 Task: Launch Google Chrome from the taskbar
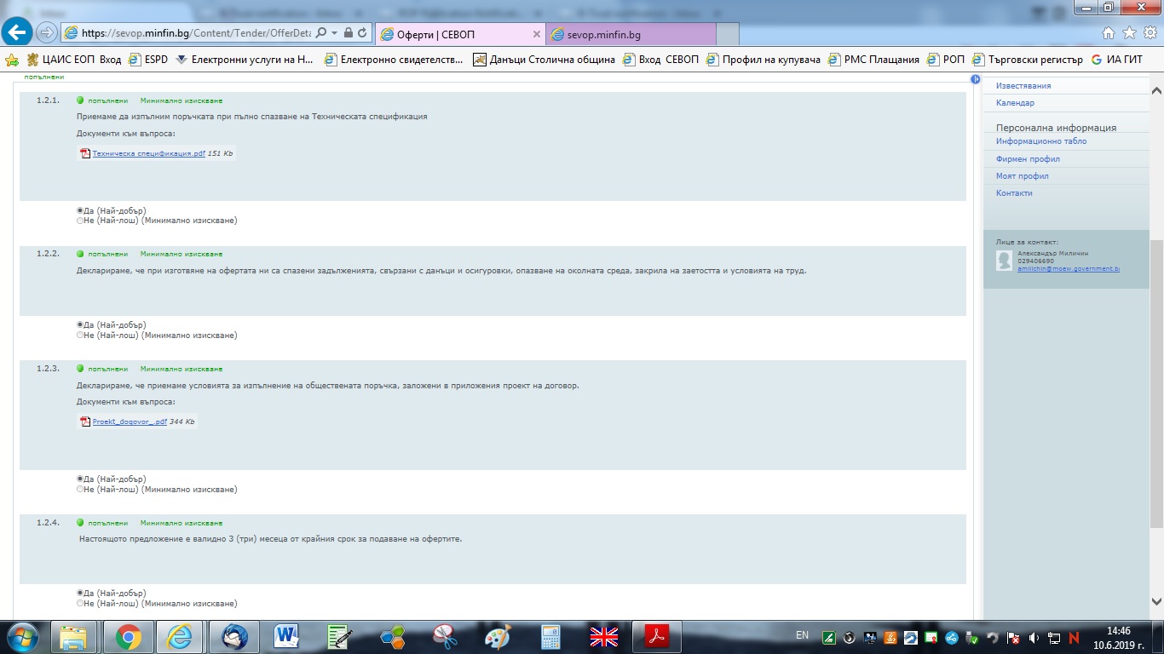tap(129, 637)
